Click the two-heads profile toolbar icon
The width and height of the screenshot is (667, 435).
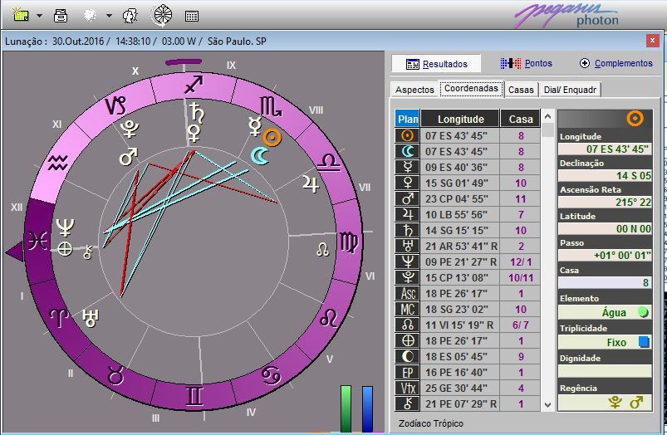[130, 15]
